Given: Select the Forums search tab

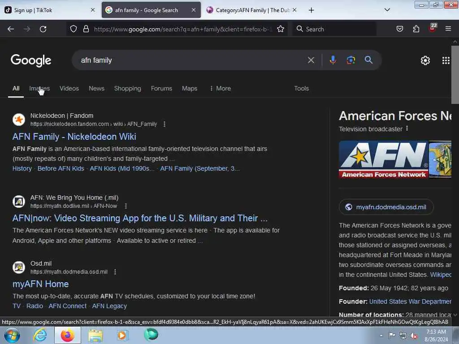Looking at the screenshot, I should (161, 88).
